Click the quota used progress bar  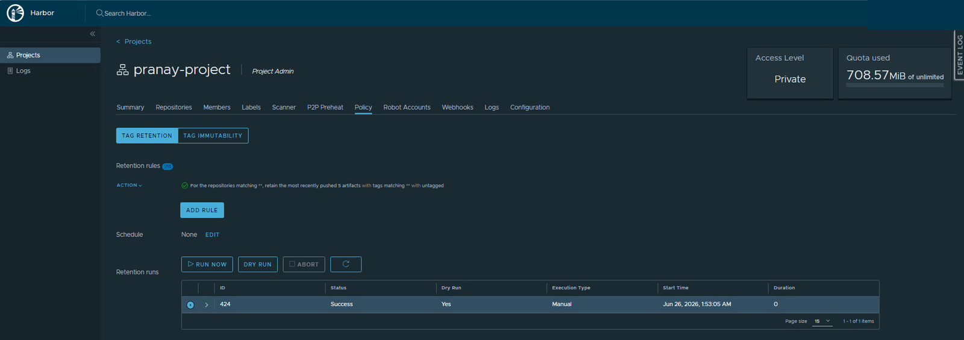pyautogui.click(x=895, y=85)
